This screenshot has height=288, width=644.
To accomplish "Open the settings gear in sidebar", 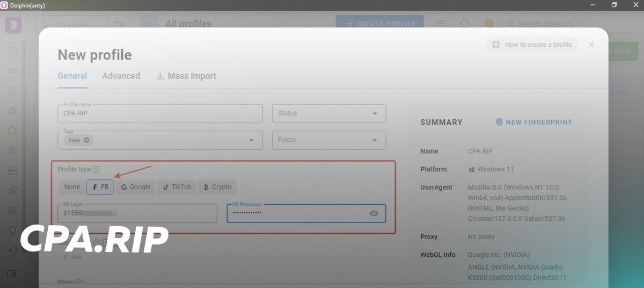I will pyautogui.click(x=12, y=210).
